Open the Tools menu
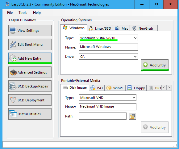The image size is (179, 149). (23, 13)
